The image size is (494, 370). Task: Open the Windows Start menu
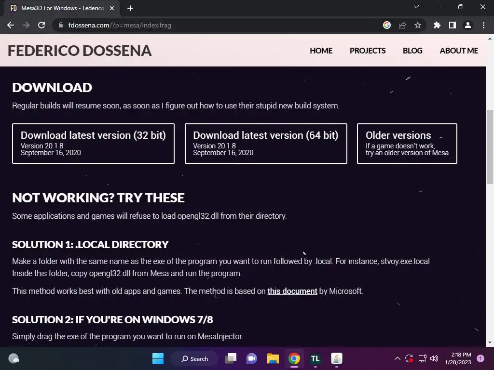pos(158,358)
